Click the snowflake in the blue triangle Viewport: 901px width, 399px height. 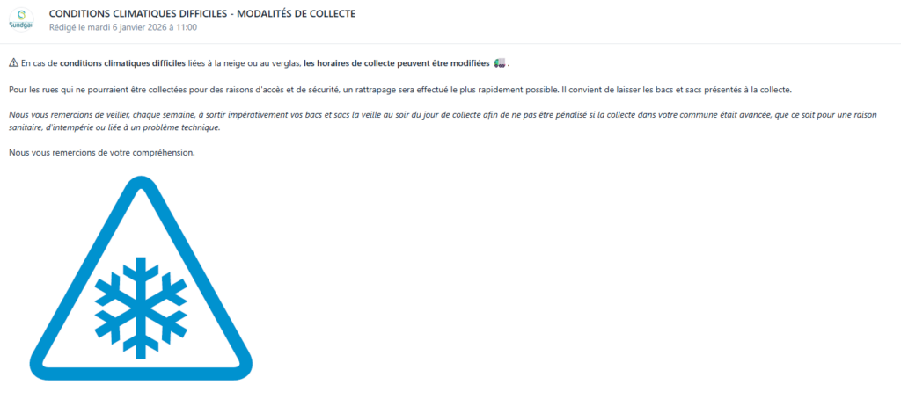click(141, 308)
